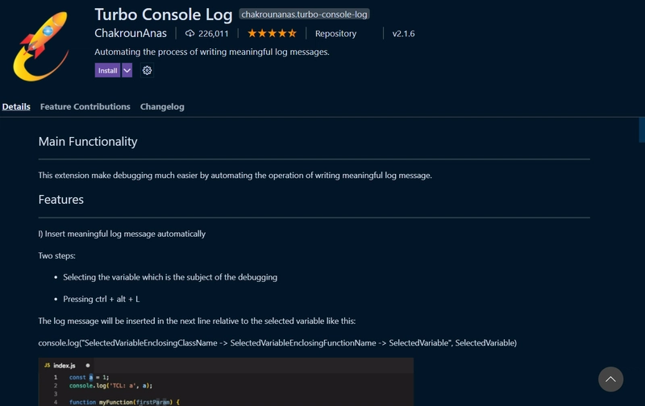Screen dimensions: 645x406
Task: Click the v2.1.6 version label
Action: 404,34
